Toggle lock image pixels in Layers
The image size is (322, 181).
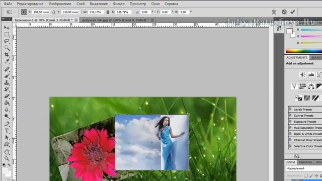[x=311, y=175]
